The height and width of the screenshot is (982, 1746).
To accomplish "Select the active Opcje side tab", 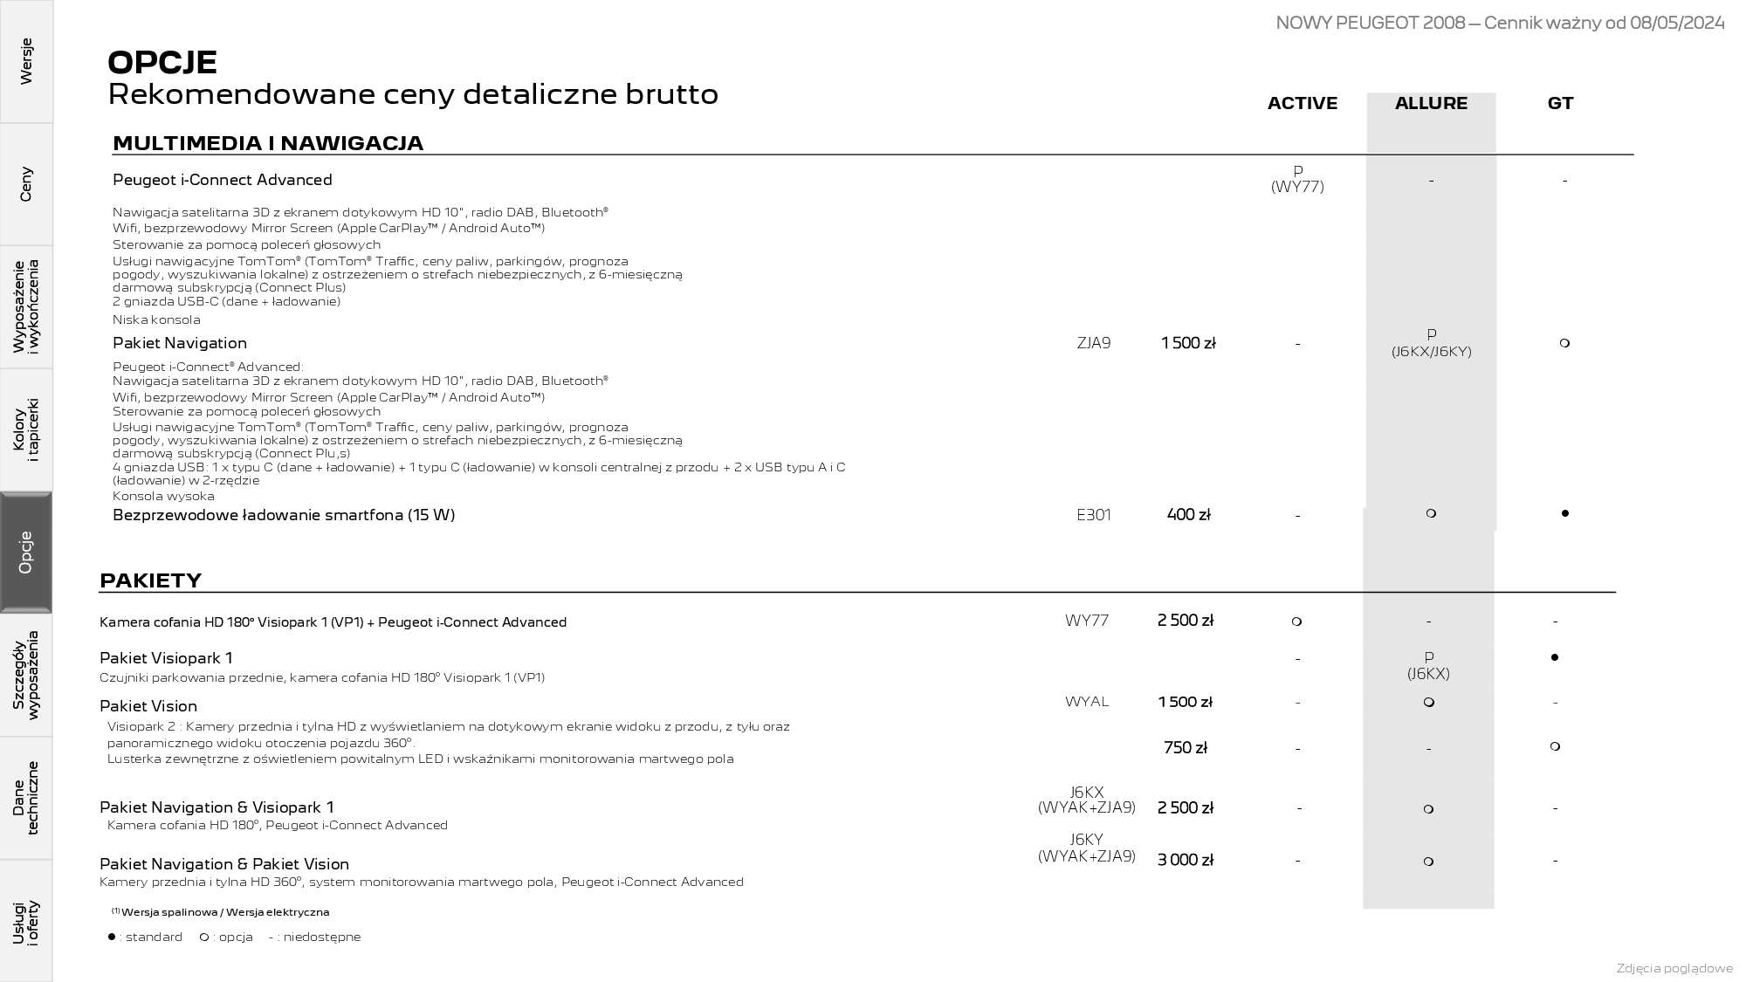I will pyautogui.click(x=26, y=552).
